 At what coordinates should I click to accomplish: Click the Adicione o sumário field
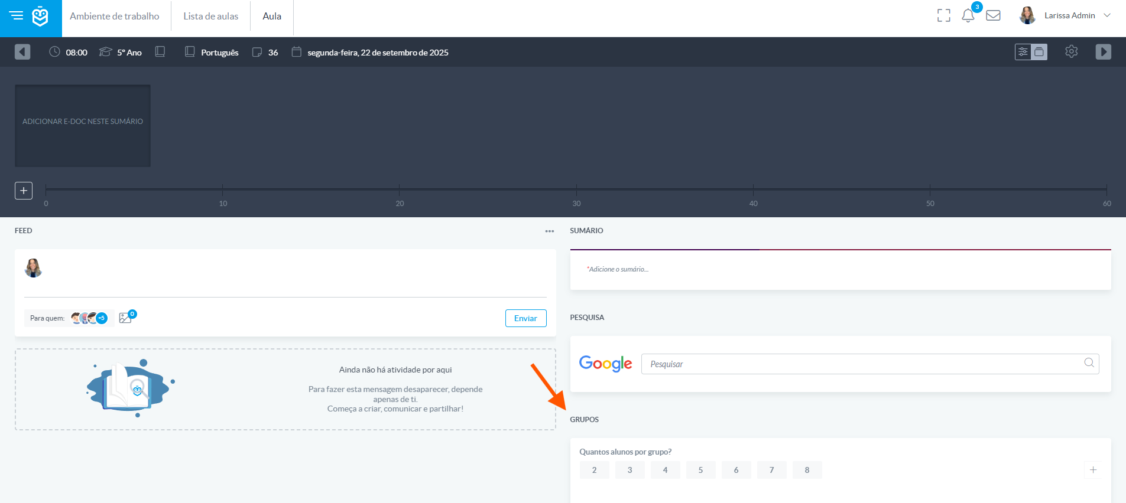(841, 269)
